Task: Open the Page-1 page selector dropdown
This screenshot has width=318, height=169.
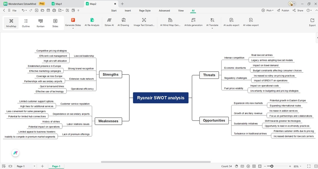Action: [26, 166]
